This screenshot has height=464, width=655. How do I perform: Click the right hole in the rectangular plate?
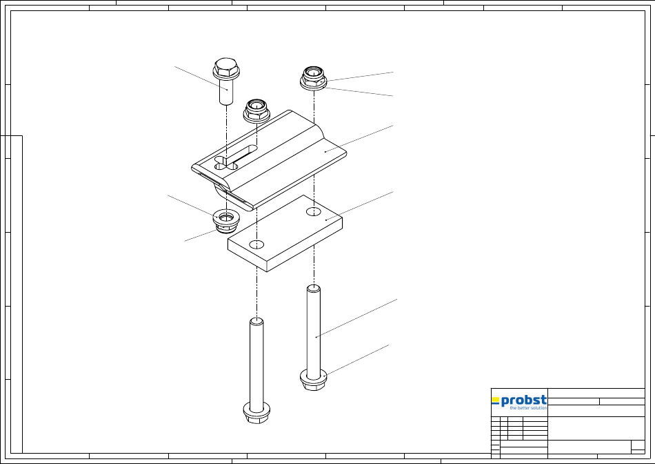(313, 211)
